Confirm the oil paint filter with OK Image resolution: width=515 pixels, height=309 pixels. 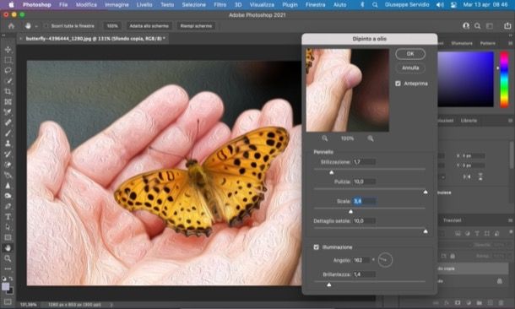(410, 54)
